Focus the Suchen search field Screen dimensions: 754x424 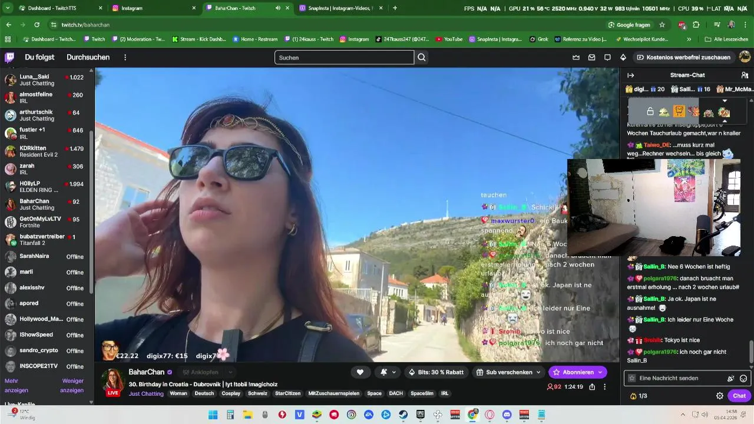coord(344,57)
